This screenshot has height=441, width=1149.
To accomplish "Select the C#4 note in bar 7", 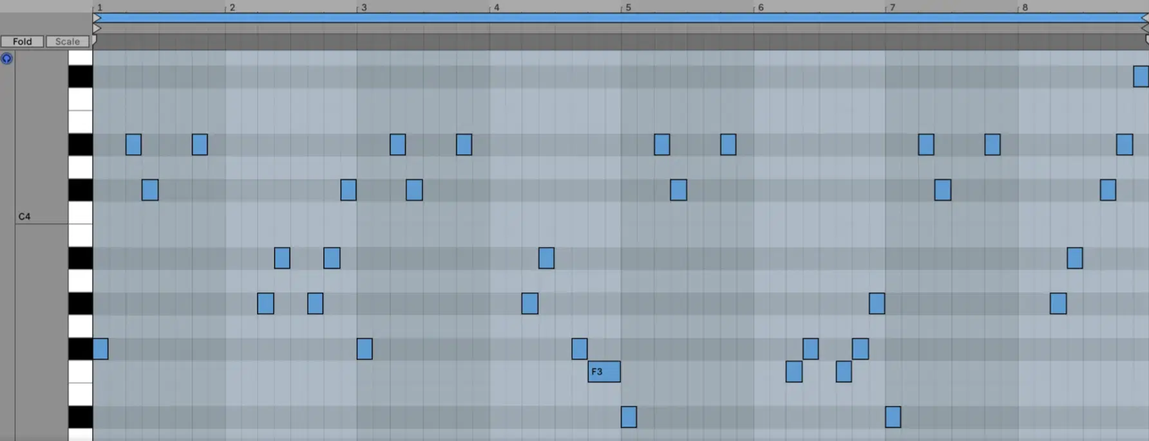I will click(942, 190).
